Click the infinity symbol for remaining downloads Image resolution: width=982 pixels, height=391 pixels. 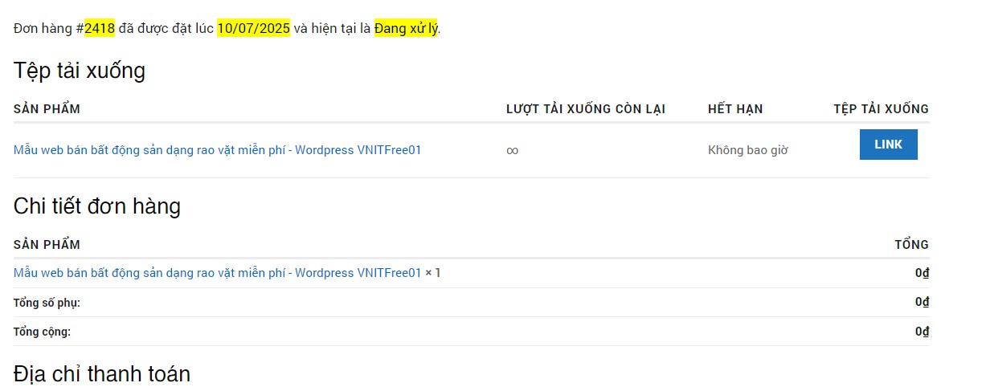pos(512,150)
